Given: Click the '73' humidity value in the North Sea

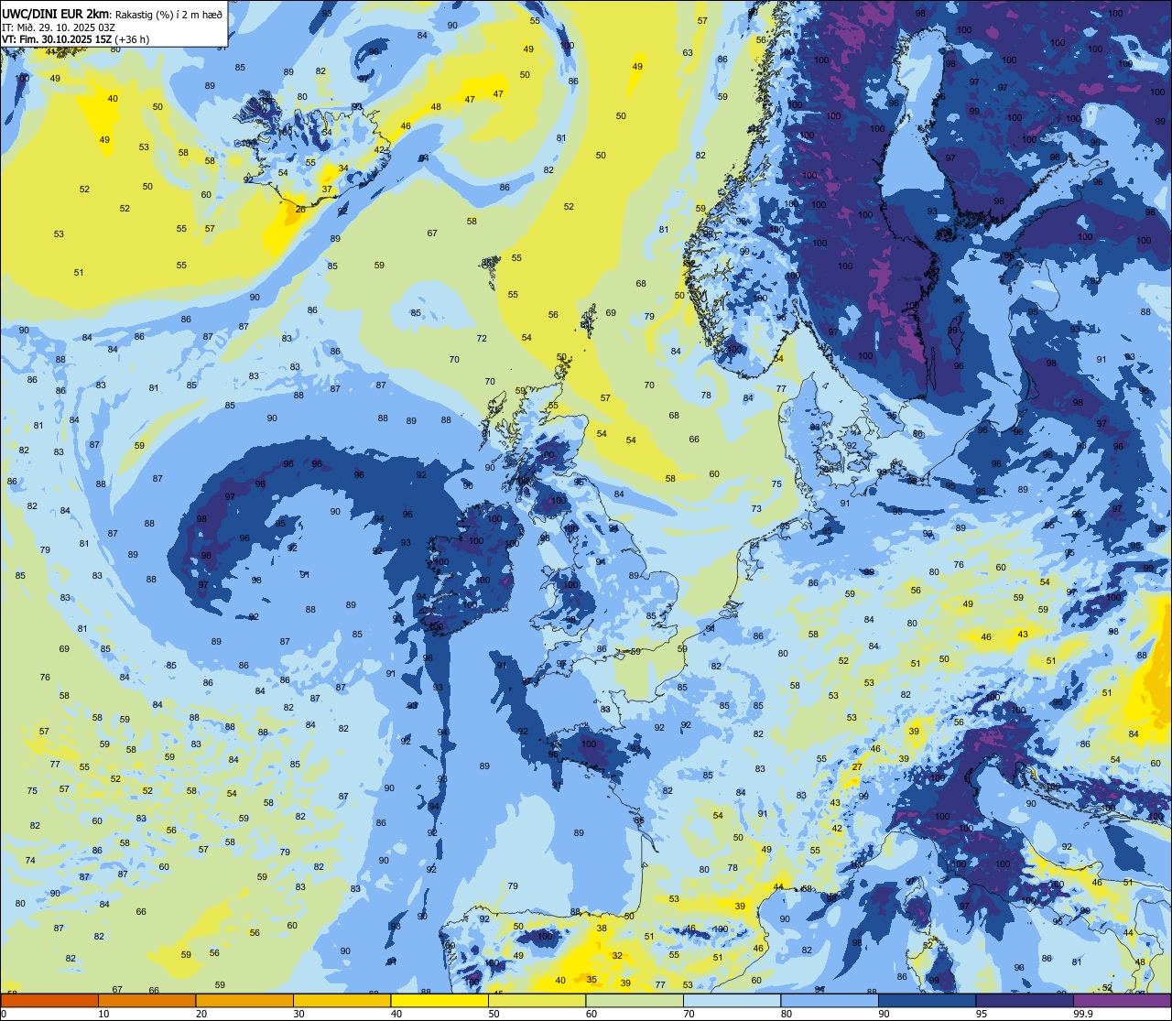Looking at the screenshot, I should tap(756, 509).
